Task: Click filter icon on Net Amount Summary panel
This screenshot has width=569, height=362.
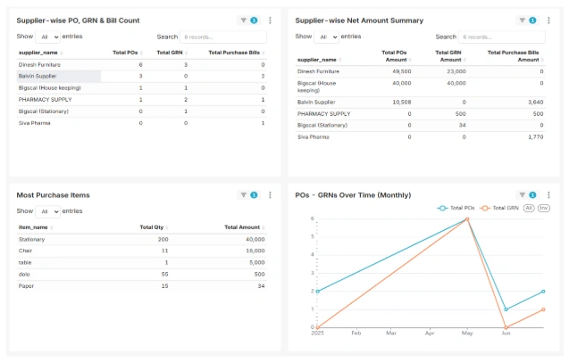Action: click(x=522, y=20)
